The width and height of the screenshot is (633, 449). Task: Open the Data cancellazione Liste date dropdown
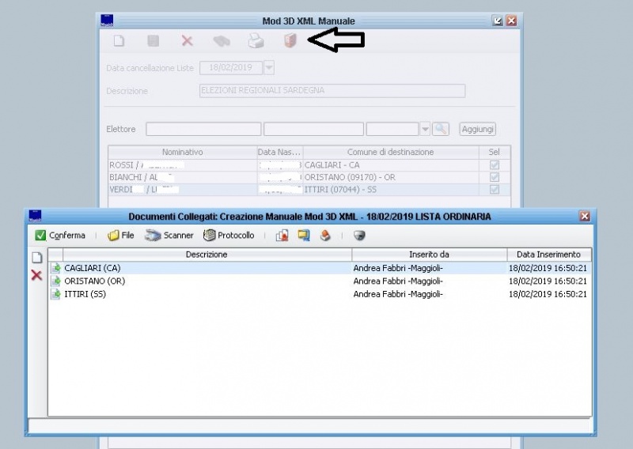pos(269,67)
